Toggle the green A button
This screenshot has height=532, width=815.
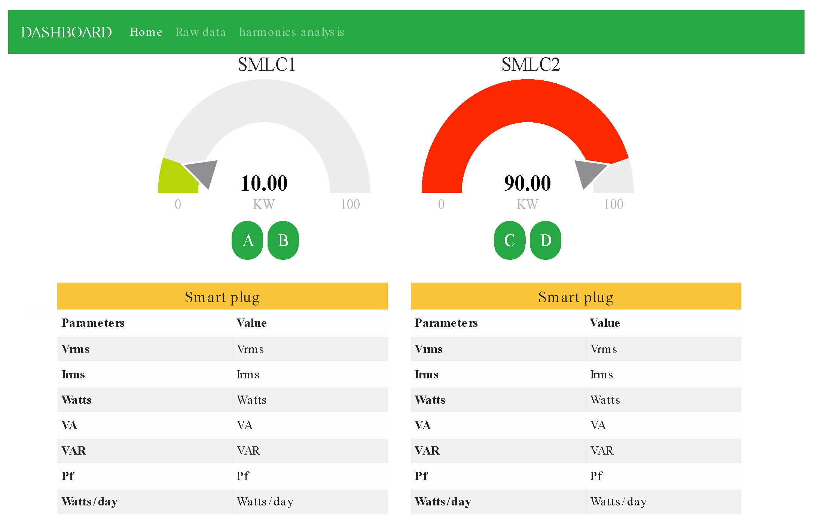(x=247, y=240)
